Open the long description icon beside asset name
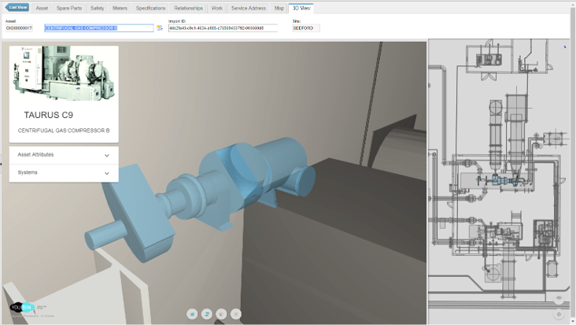Image resolution: width=576 pixels, height=325 pixels. [160, 28]
